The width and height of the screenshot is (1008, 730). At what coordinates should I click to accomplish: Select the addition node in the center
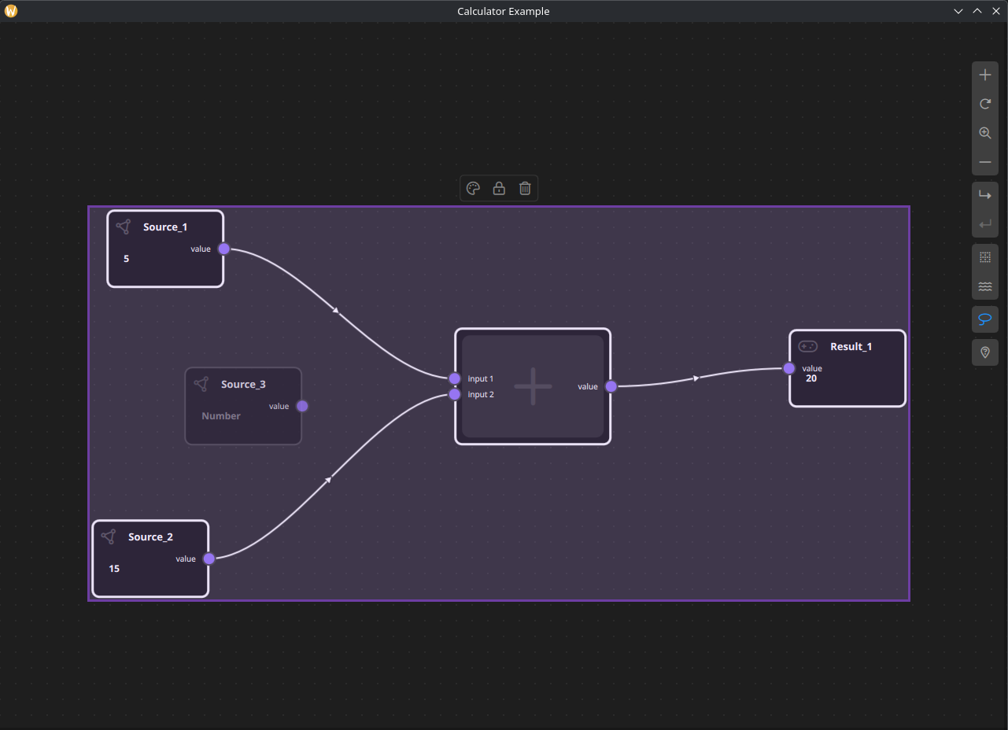pyautogui.click(x=533, y=386)
